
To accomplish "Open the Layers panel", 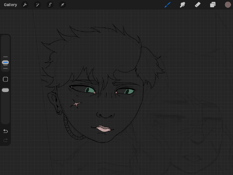I will tap(213, 5).
